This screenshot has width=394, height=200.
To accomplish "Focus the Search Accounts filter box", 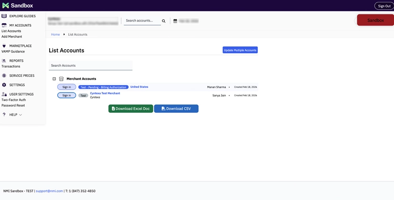I will coord(90,65).
